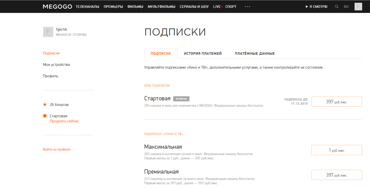Image resolution: width=370 pixels, height=188 pixels.
Task: Open Профиль in the sidebar
Action: (x=51, y=76)
